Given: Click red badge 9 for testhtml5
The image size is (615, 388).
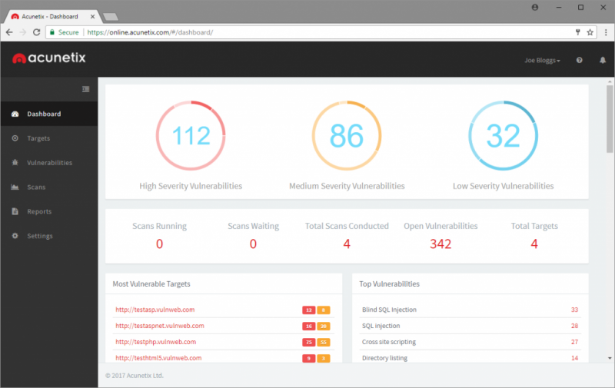Looking at the screenshot, I should click(x=309, y=358).
